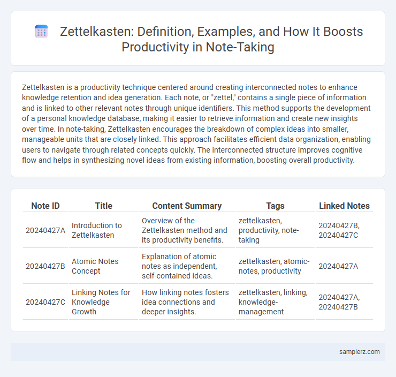Image resolution: width=396 pixels, height=377 pixels.
Task: Click the calendar icon beside the title
Action: pyautogui.click(x=41, y=32)
